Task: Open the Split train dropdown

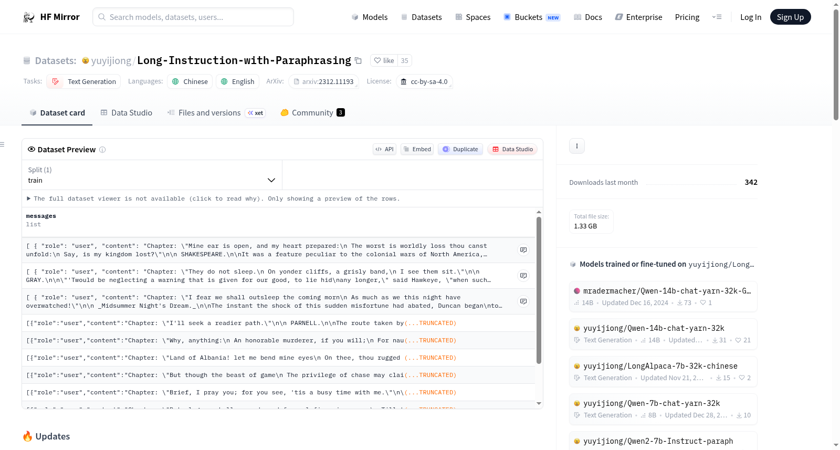Action: pos(152,175)
